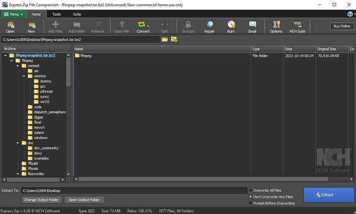Click the Open File toolbar icon
356x214 pixels.
pos(122,27)
